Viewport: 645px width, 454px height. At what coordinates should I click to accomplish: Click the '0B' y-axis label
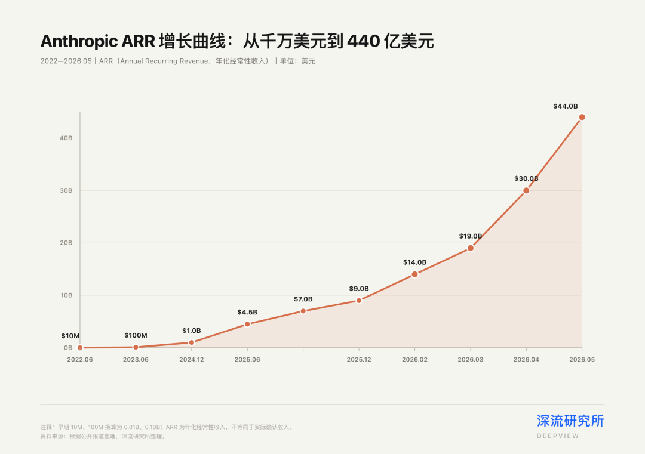(x=68, y=348)
